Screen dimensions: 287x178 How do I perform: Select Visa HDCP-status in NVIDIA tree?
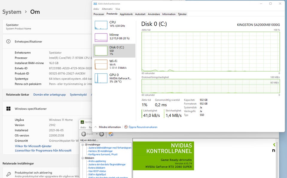pyautogui.click(x=97, y=171)
